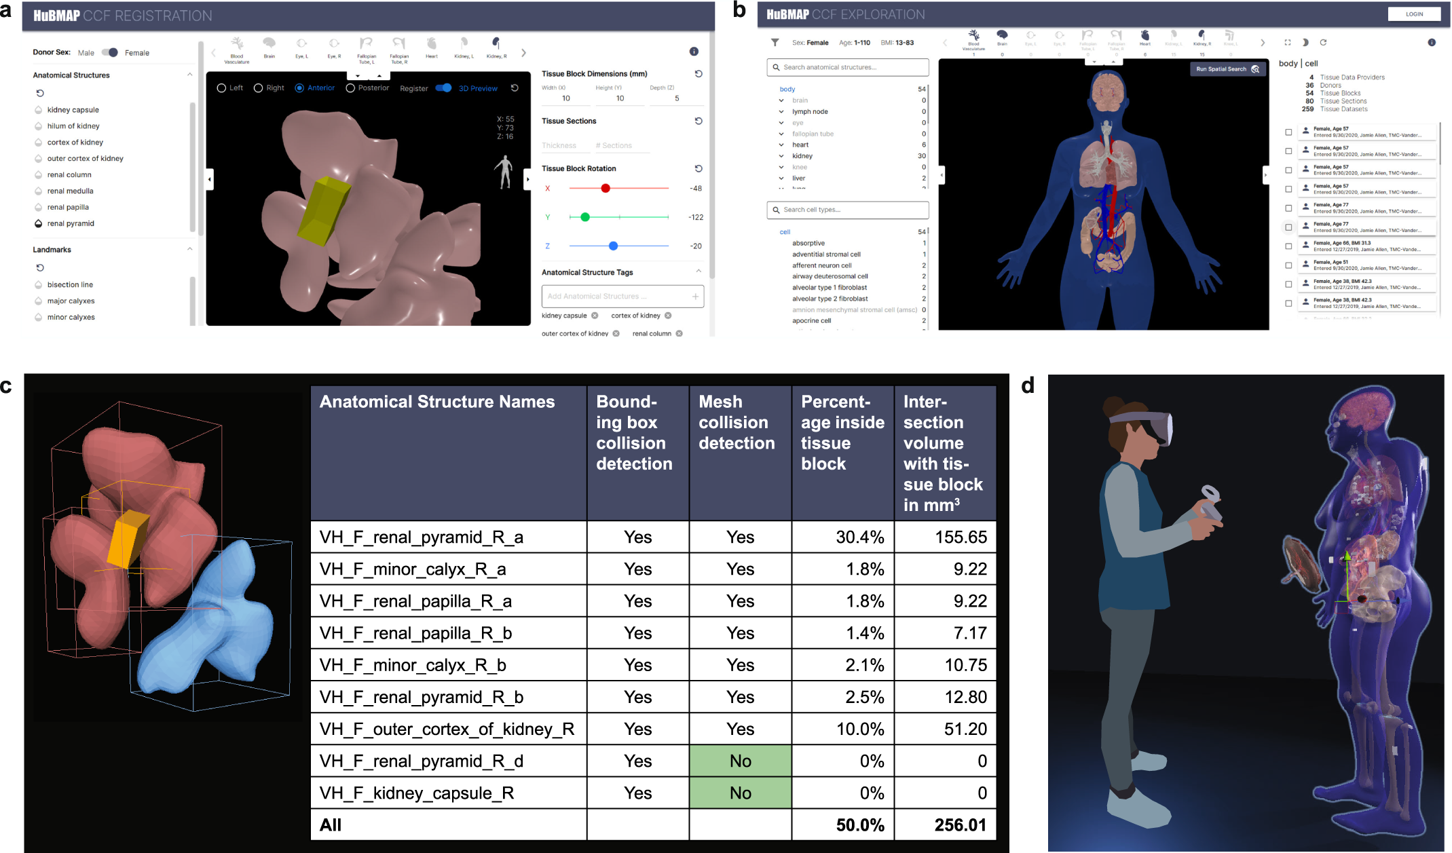Collapse the Anatomical Structure Tags section
Image resolution: width=1452 pixels, height=853 pixels.
coord(699,271)
